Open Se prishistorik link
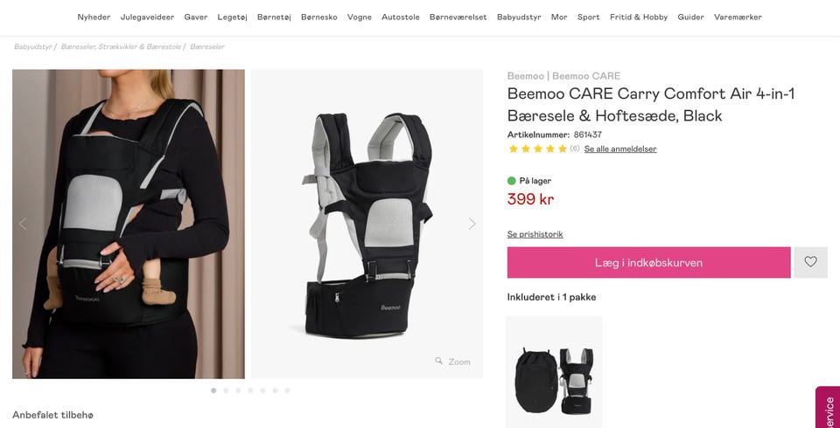840x428 pixels. tap(535, 234)
